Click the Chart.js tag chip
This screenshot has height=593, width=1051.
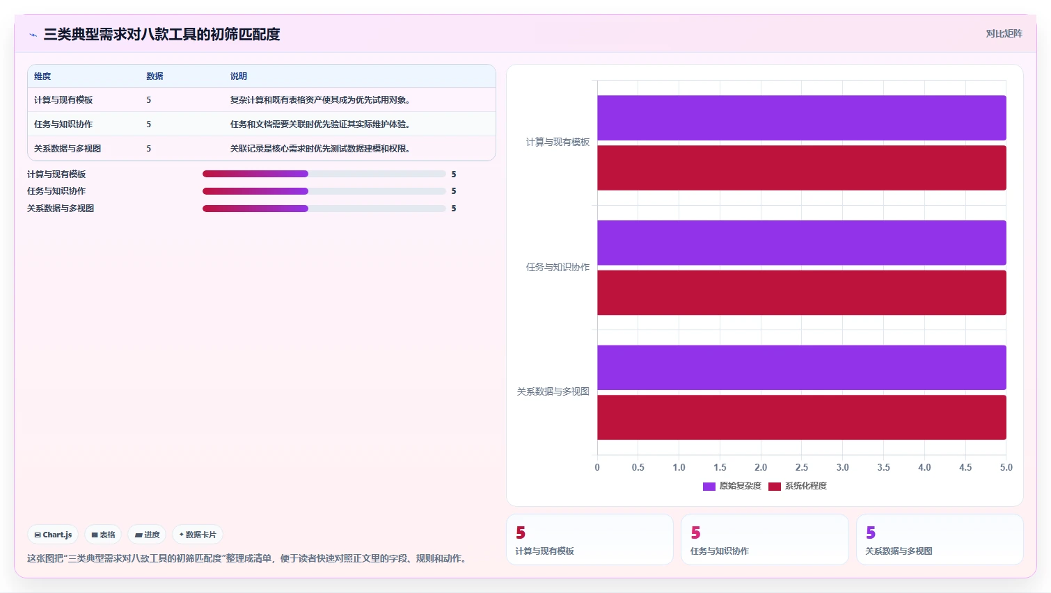click(53, 535)
